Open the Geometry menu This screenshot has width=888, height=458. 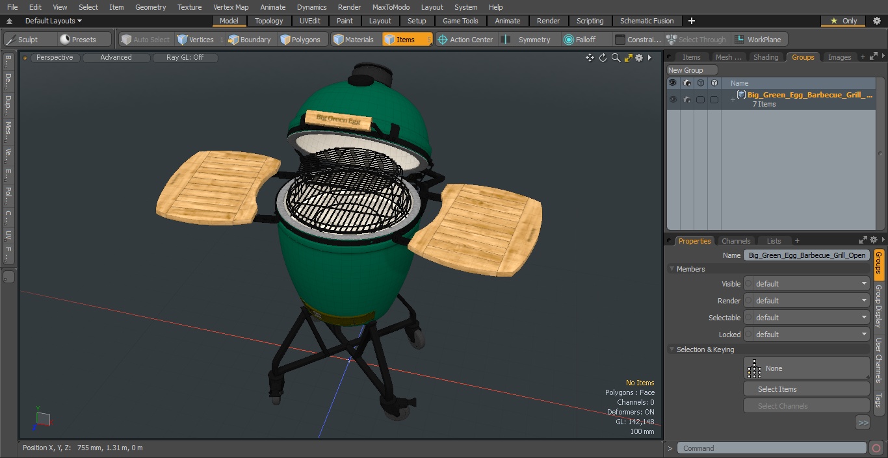150,7
